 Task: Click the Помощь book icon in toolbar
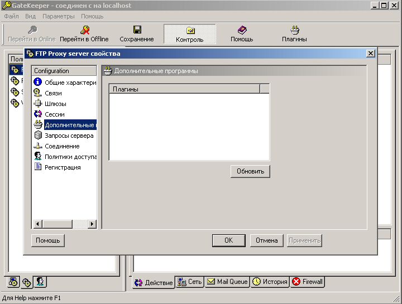point(242,30)
